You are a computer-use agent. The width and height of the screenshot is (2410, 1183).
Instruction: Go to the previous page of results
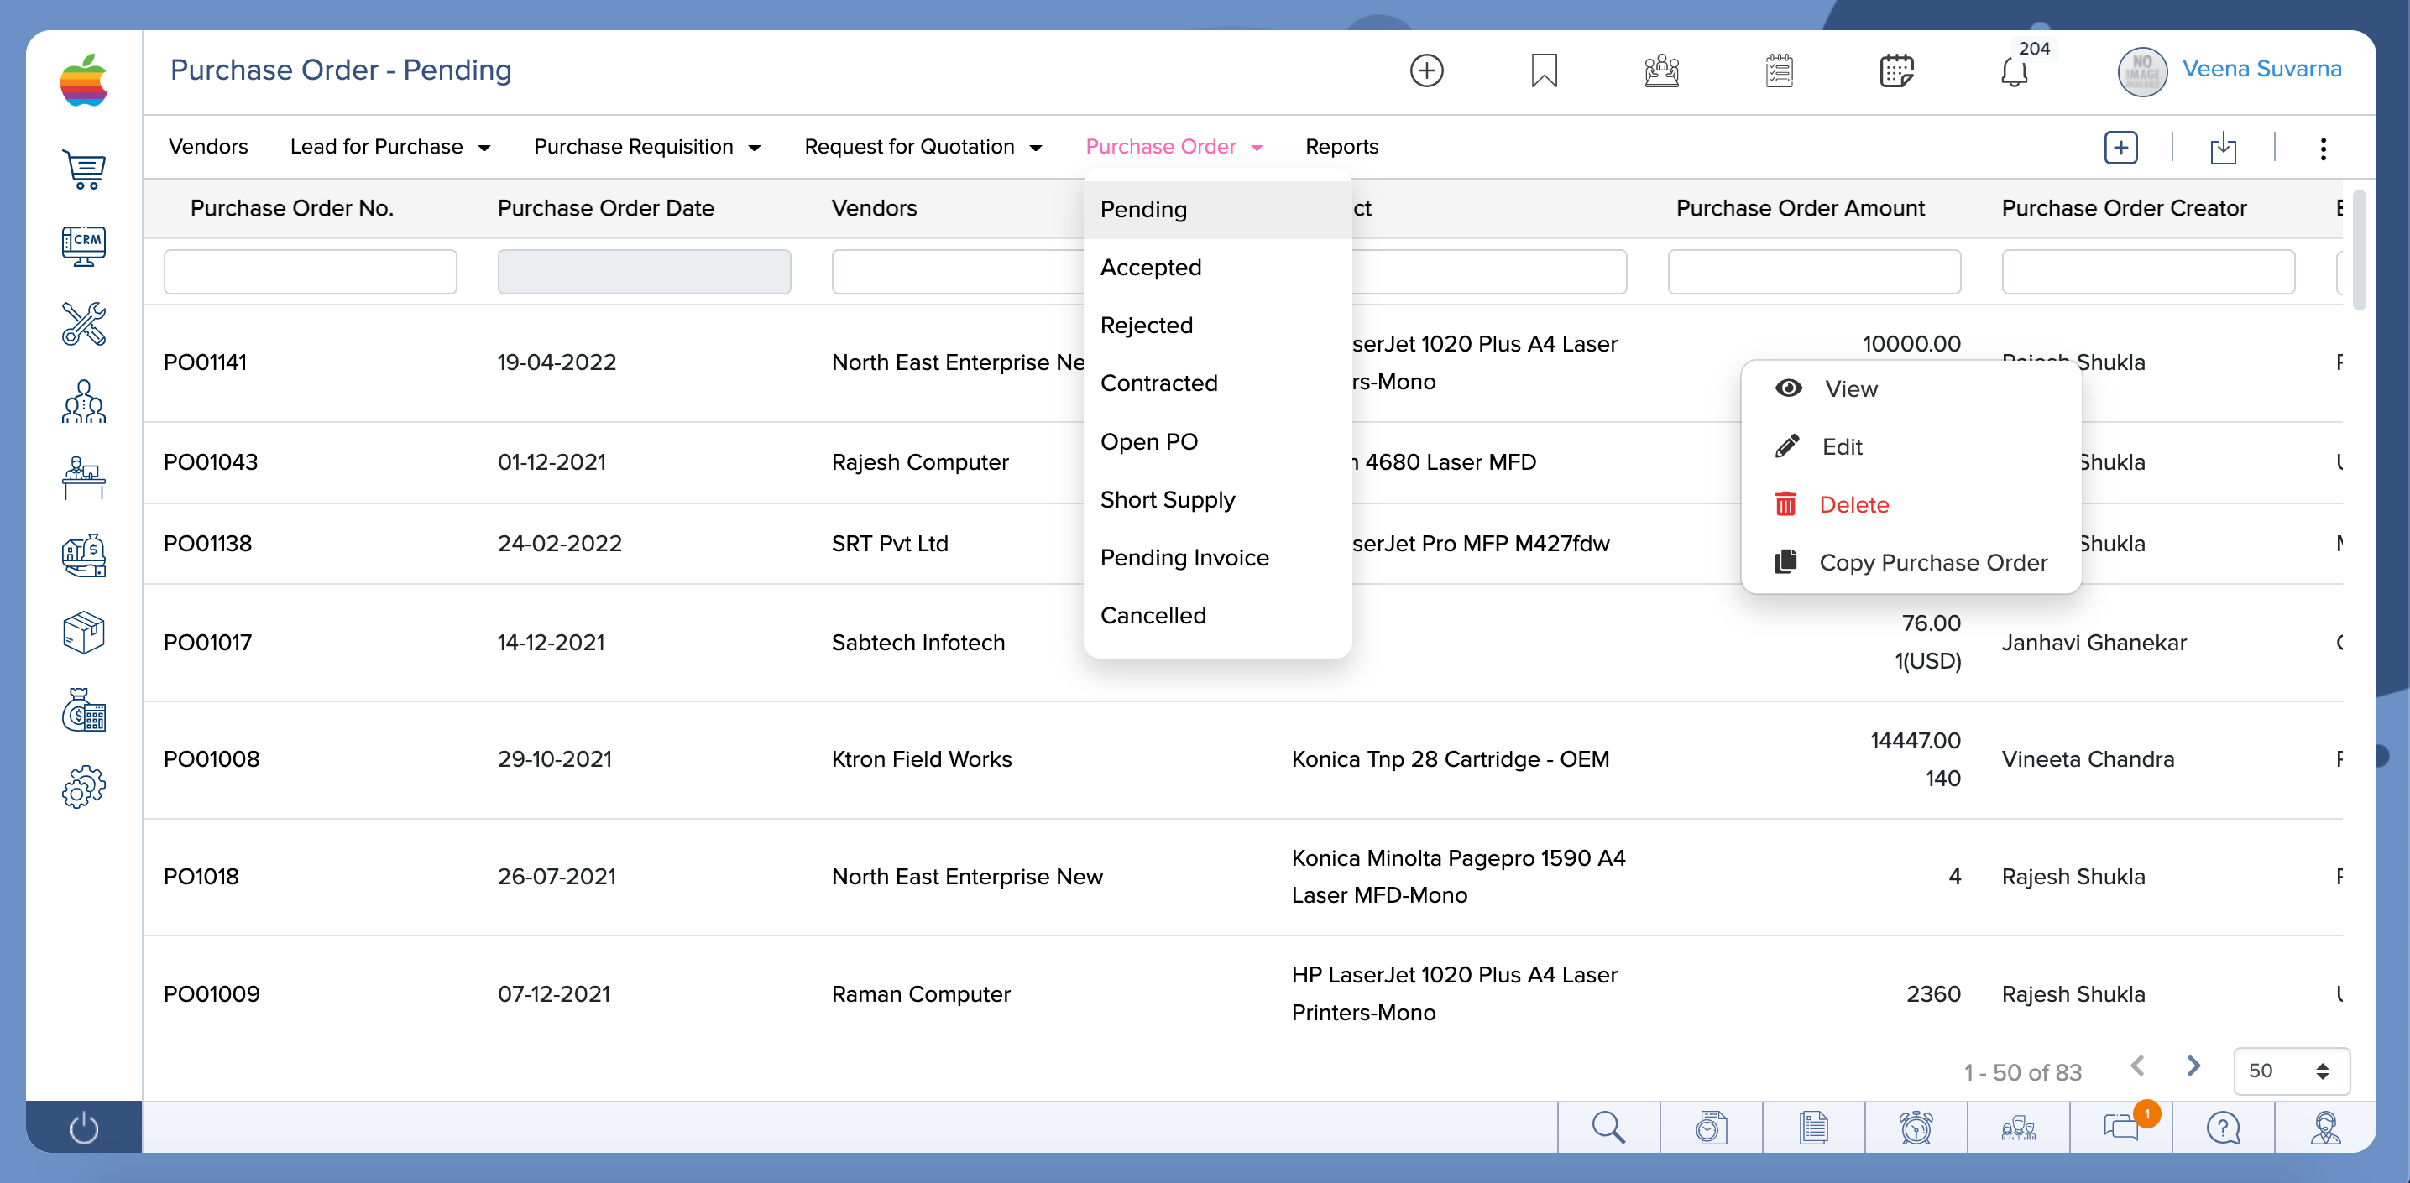click(2138, 1066)
